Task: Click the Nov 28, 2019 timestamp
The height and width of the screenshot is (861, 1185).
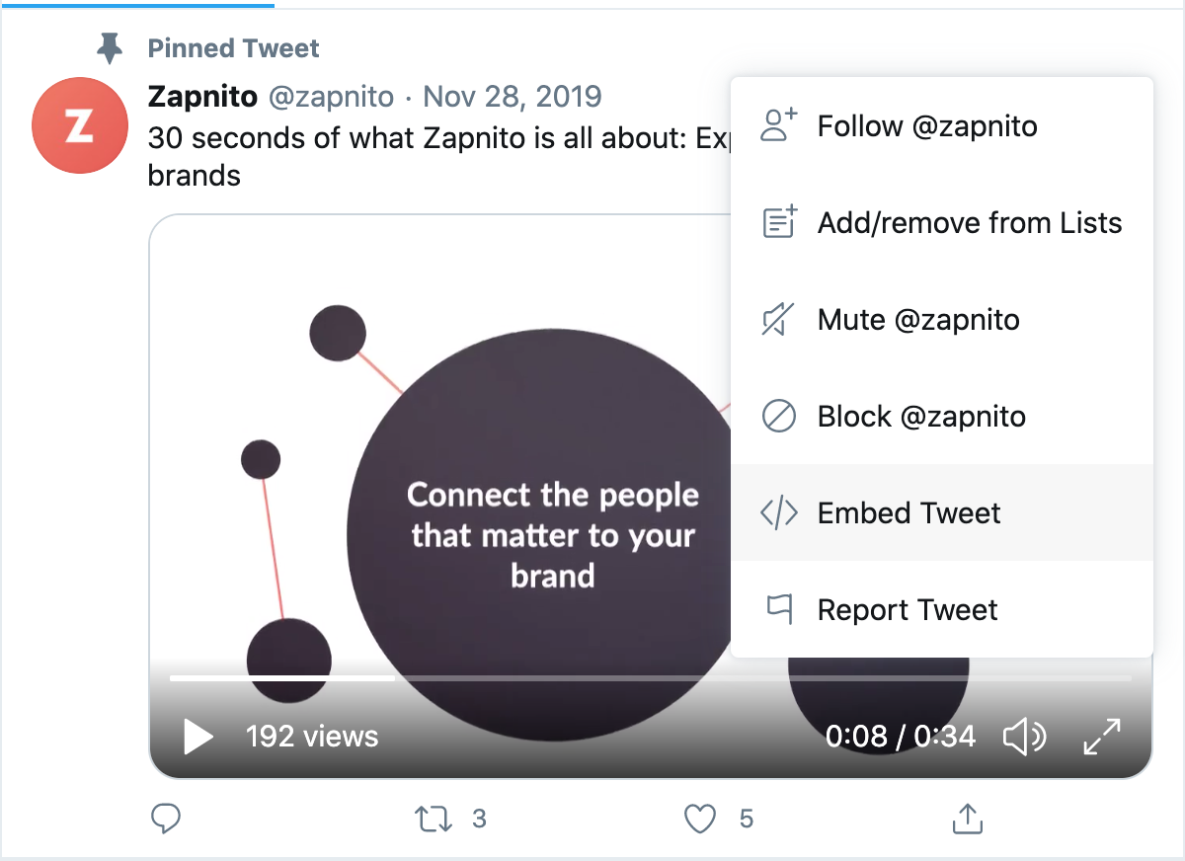Action: point(512,97)
